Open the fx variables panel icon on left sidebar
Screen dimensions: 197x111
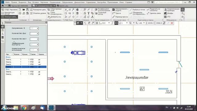[x=2, y=34]
